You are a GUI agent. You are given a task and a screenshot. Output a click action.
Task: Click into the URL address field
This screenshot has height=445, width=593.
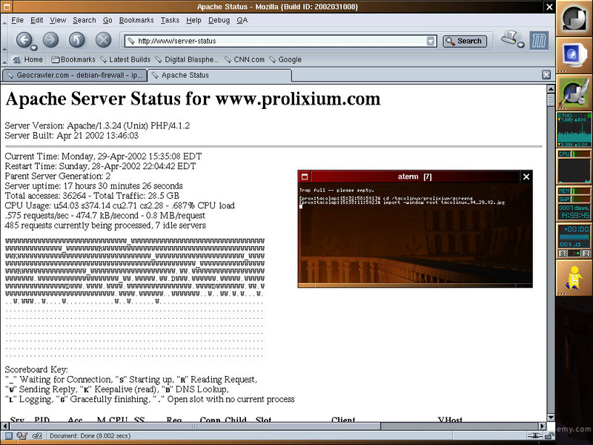pyautogui.click(x=281, y=41)
